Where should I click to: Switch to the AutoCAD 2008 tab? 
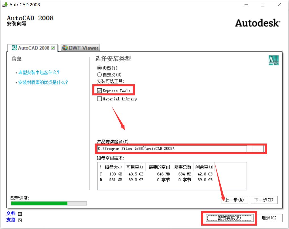coord(33,48)
